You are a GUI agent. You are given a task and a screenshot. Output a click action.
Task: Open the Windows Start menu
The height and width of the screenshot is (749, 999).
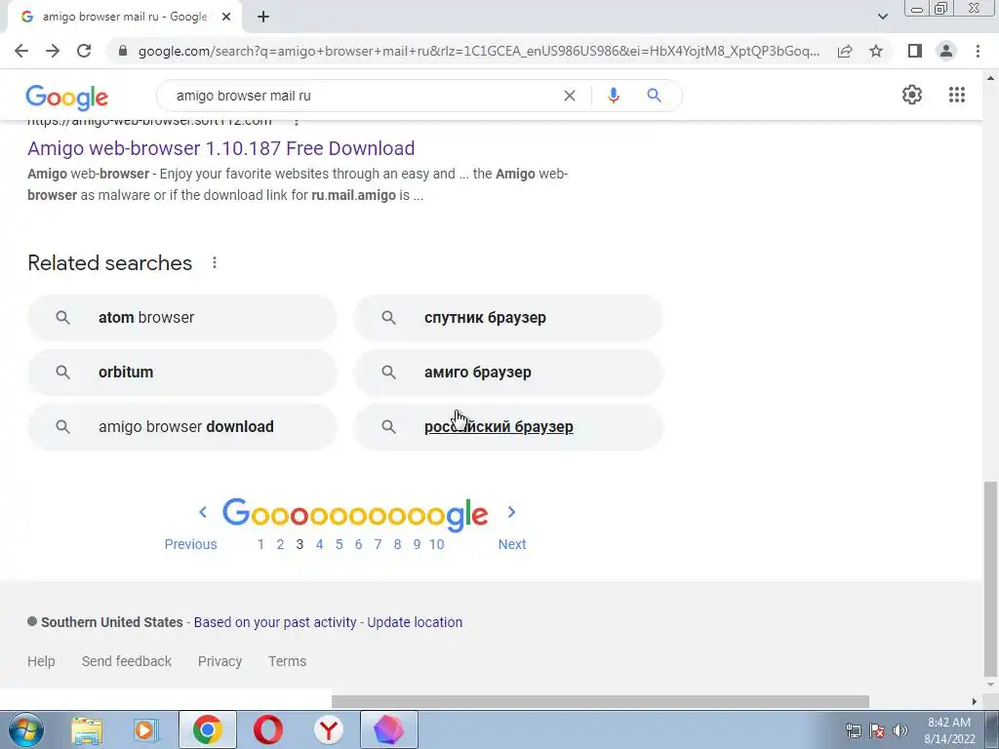[x=26, y=729]
